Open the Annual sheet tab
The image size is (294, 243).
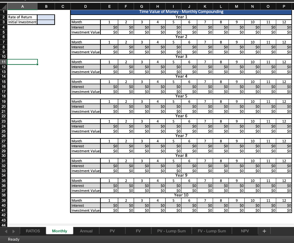[x=86, y=231]
